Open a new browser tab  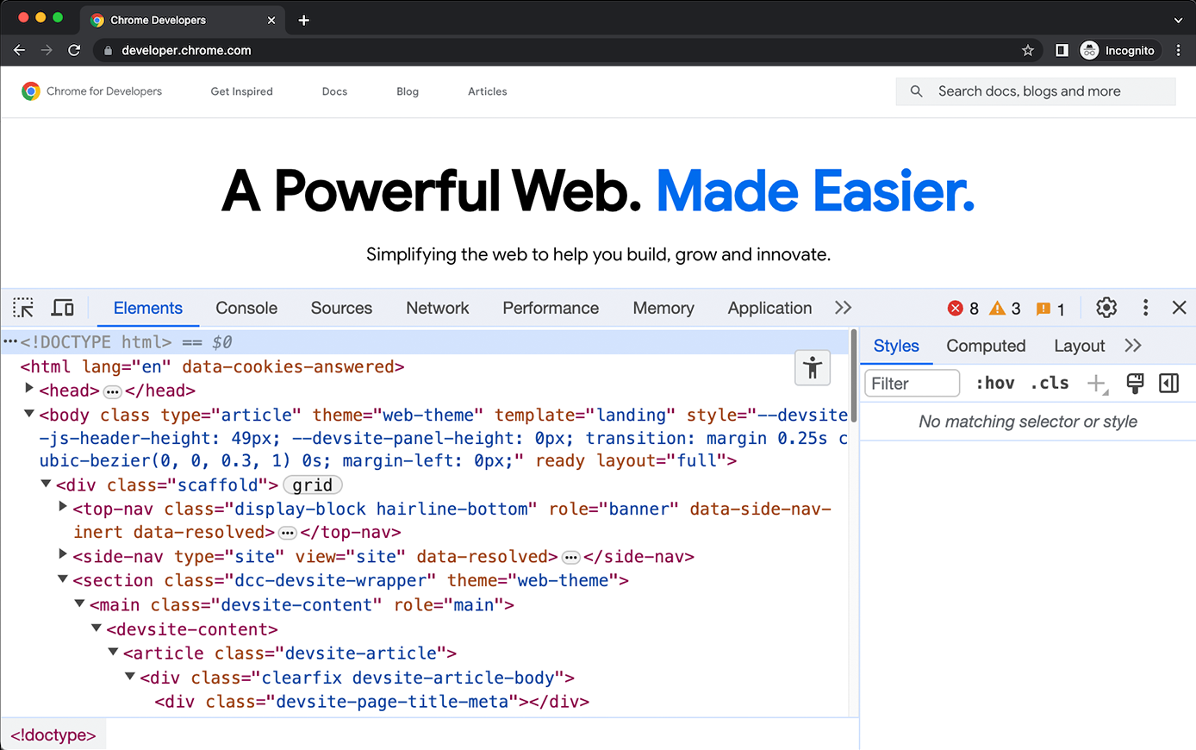[x=303, y=20]
